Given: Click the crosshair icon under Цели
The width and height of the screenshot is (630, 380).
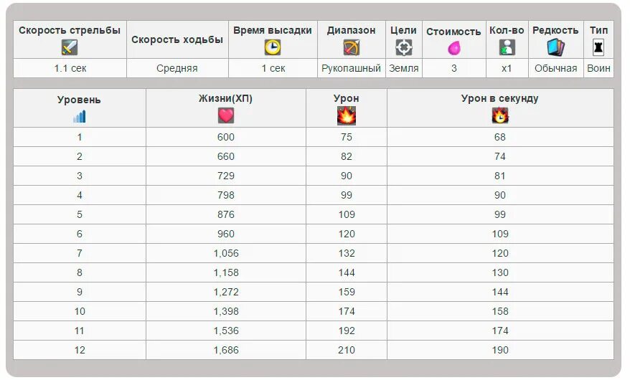Looking at the screenshot, I should [404, 47].
